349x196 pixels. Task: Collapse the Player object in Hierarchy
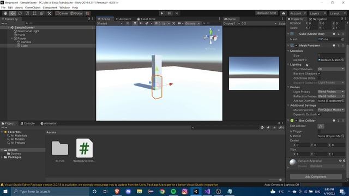pyautogui.click(x=12, y=39)
